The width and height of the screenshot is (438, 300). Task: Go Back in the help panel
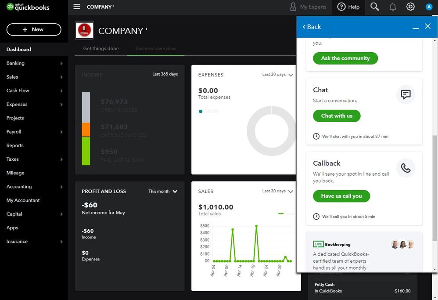click(x=312, y=27)
